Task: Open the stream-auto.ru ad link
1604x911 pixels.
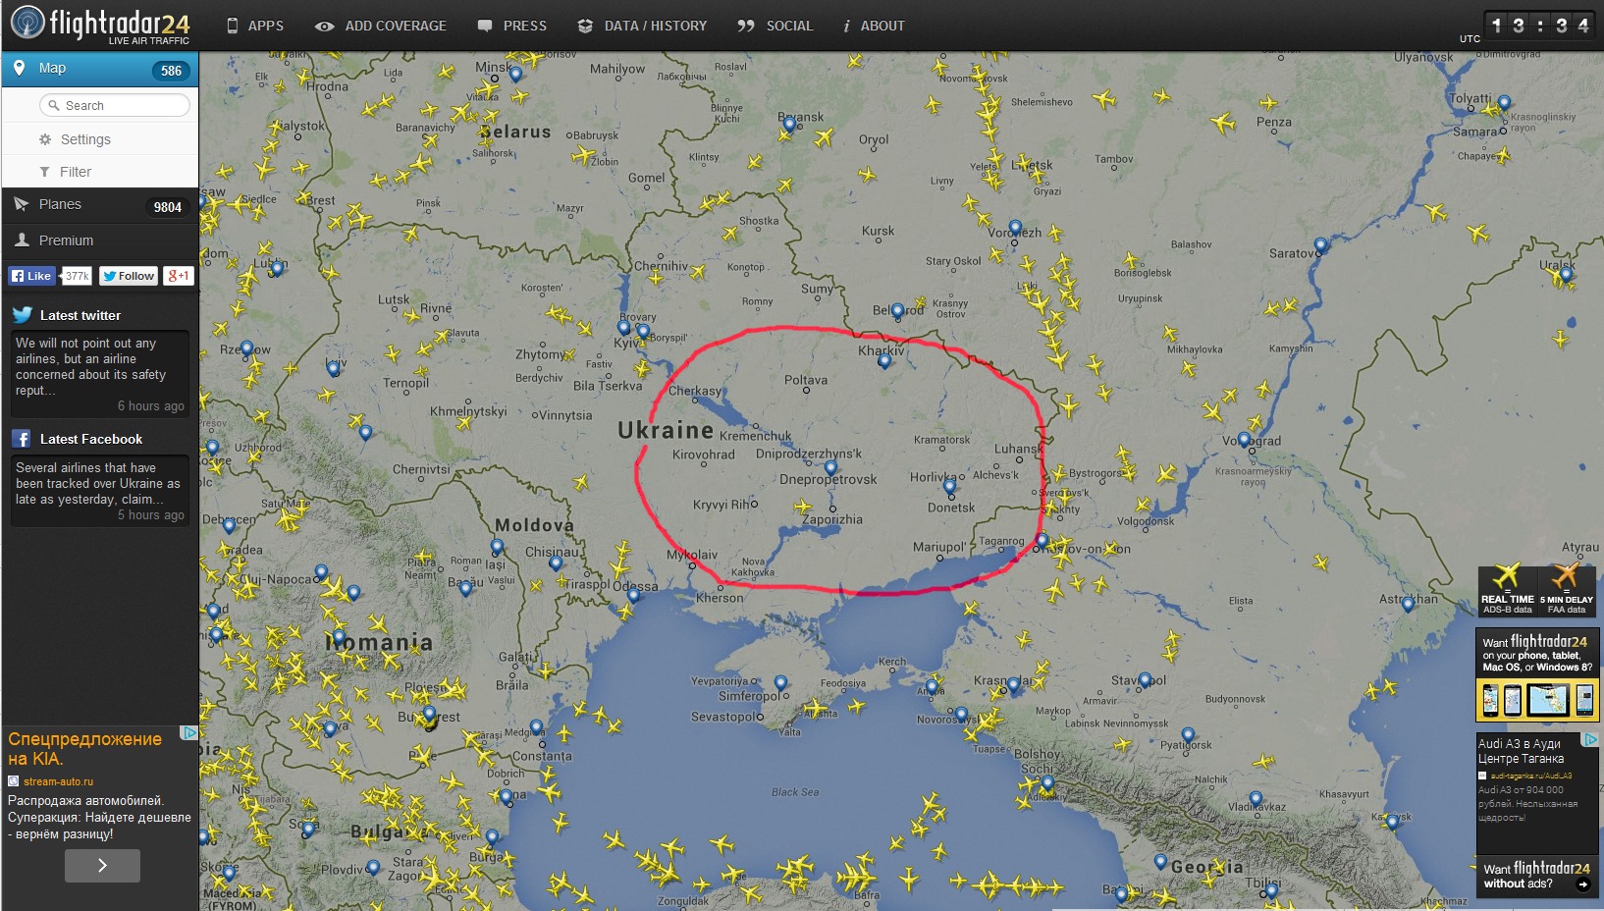Action: click(58, 781)
